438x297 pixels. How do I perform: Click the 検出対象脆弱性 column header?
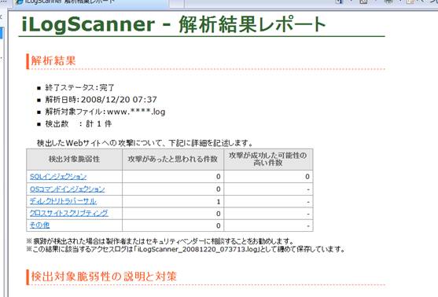(74, 159)
